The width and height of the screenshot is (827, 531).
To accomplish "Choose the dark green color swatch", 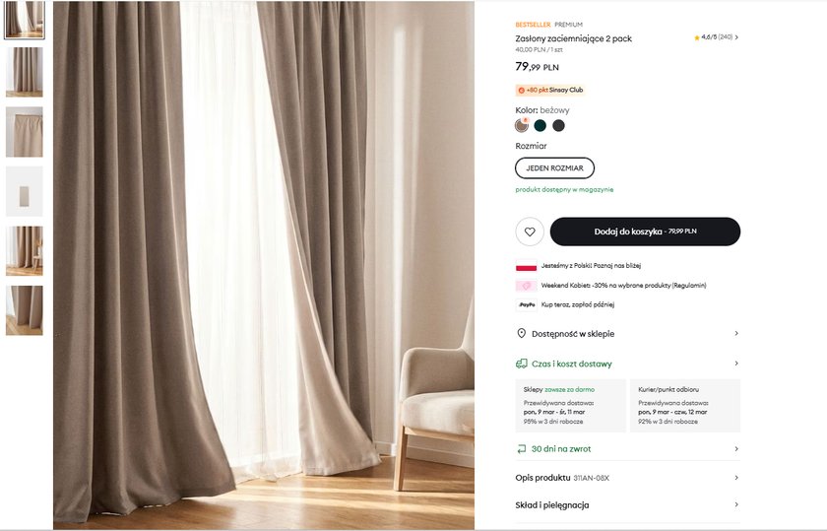I will 541,125.
